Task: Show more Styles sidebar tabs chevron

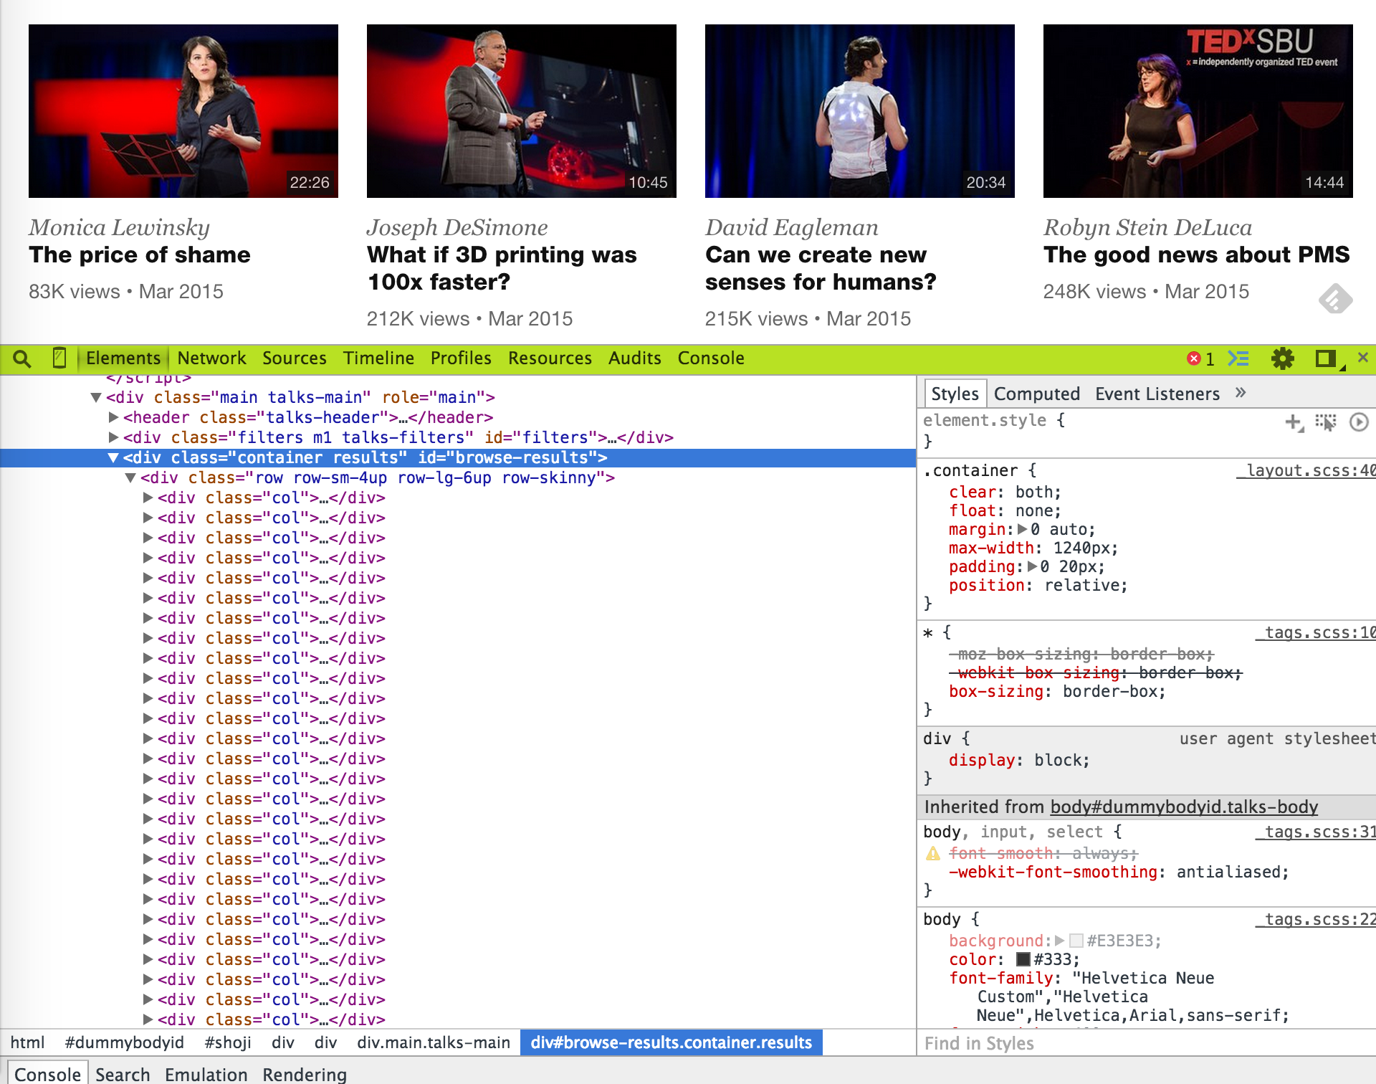Action: [x=1241, y=393]
